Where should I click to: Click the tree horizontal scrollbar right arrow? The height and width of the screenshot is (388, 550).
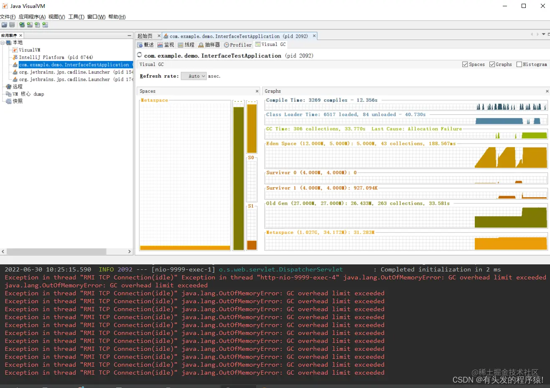click(129, 251)
